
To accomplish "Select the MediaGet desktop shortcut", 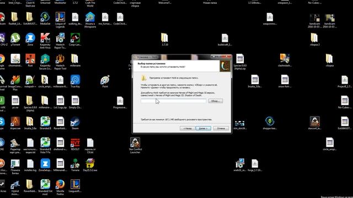I will pyautogui.click(x=45, y=19).
